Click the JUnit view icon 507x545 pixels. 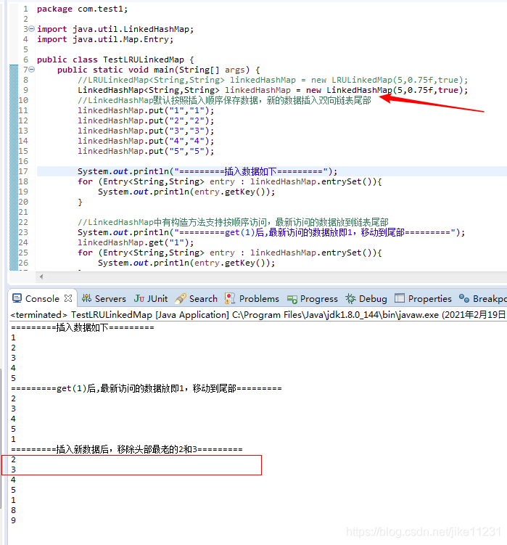(x=139, y=298)
